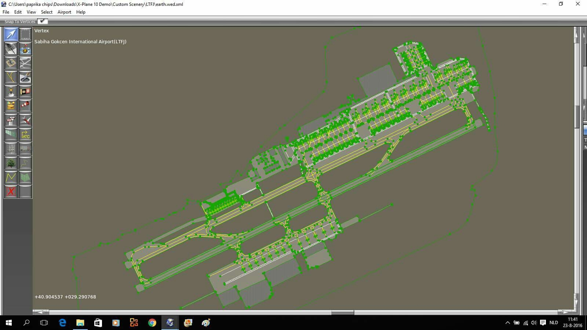The image size is (587, 330).
Task: Click the map scrollbar's up arrow
Action: click(x=577, y=35)
